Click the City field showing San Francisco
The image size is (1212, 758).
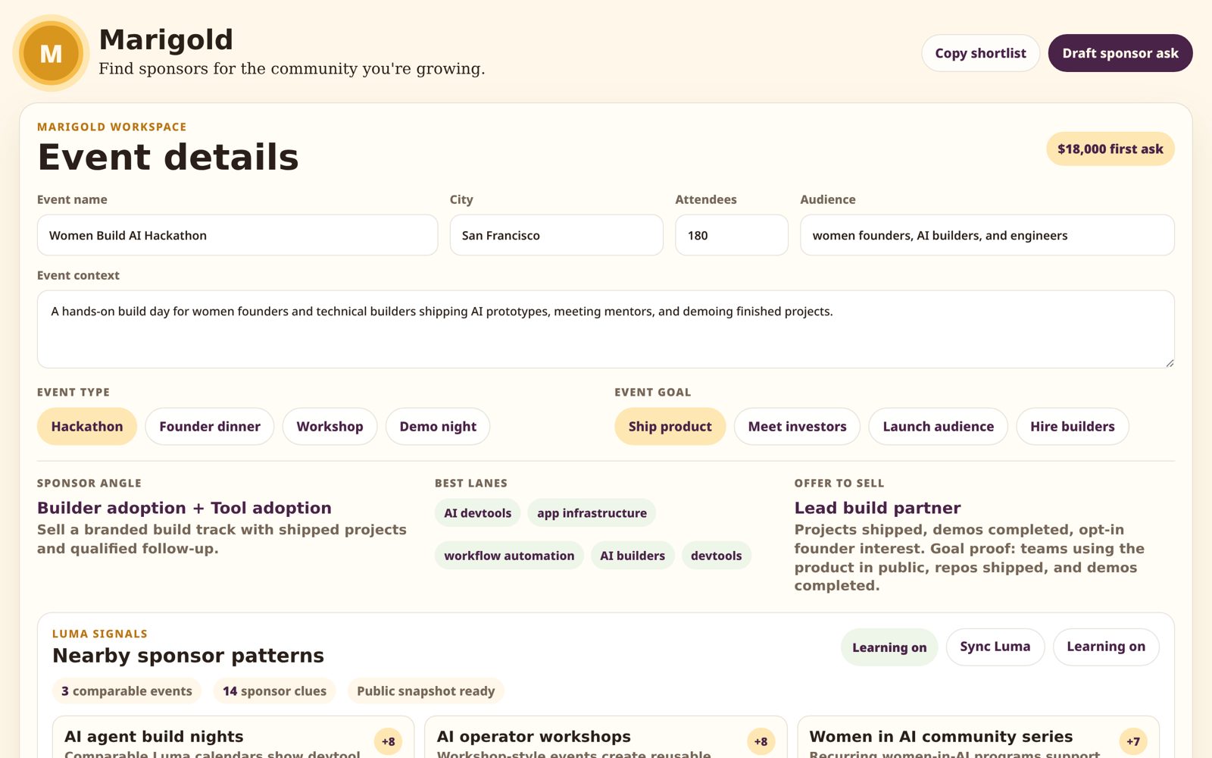tap(557, 235)
